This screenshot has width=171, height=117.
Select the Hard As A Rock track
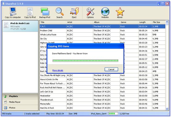tap(102, 108)
